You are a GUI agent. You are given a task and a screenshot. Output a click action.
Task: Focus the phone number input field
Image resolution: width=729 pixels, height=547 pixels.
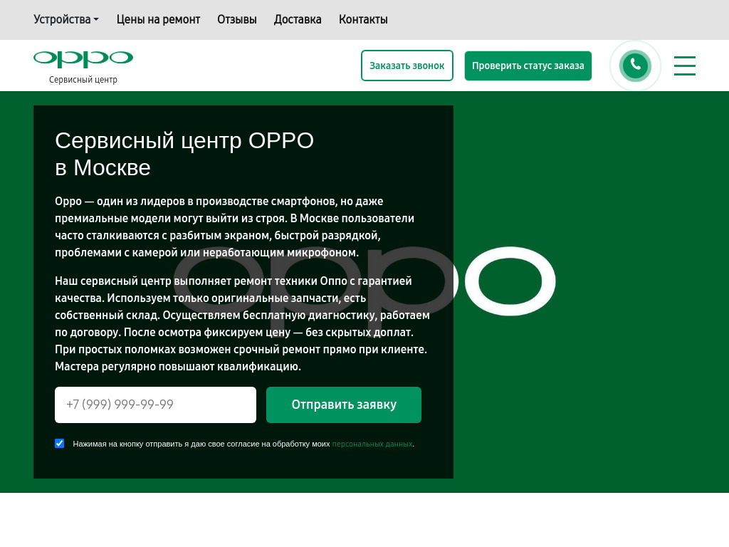pyautogui.click(x=155, y=405)
